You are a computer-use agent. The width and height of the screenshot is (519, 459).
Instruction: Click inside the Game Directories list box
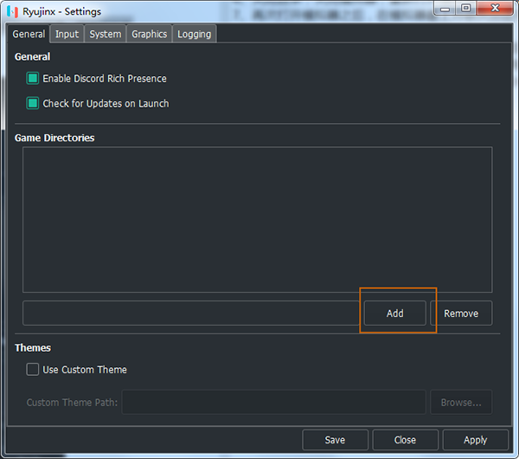[x=258, y=219]
